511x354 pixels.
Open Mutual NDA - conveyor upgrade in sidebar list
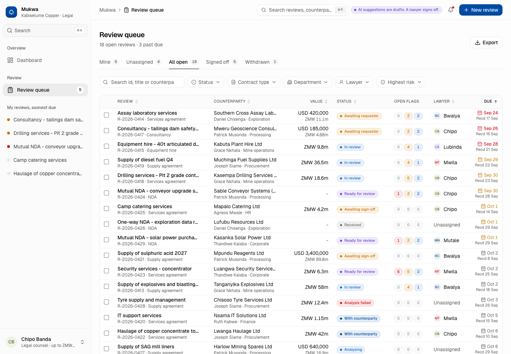[x=45, y=147]
